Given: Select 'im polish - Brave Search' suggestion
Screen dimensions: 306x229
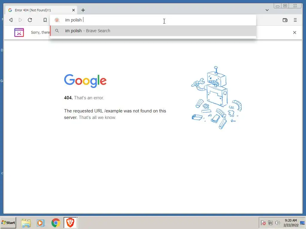Looking at the screenshot, I should click(x=153, y=31).
